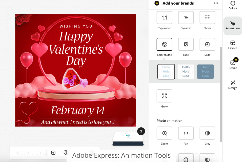The height and width of the screenshot is (162, 243).
Task: Apply the Fade text animation
Action: [x=186, y=44]
